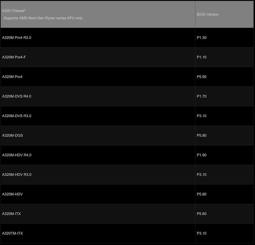Click the A320M-ITX model name
Image resolution: width=255 pixels, height=245 pixels.
click(x=11, y=213)
